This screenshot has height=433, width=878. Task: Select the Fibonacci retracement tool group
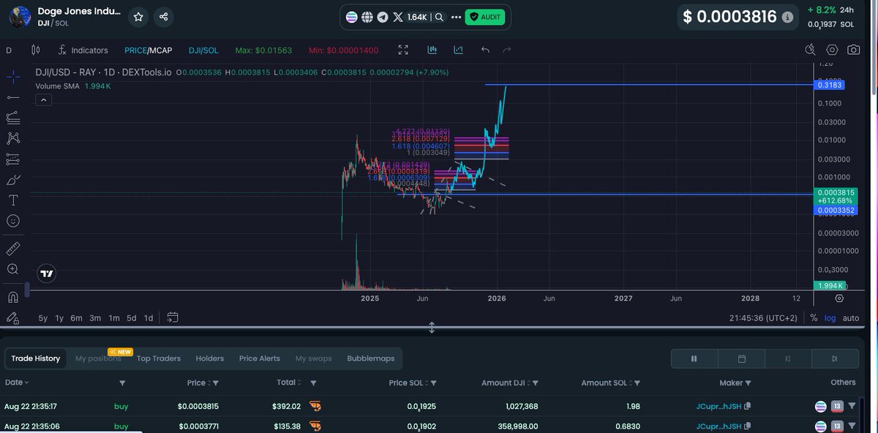[x=12, y=117]
